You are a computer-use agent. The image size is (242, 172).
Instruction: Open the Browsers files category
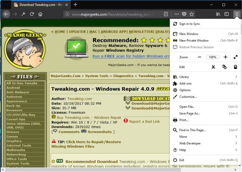point(14,110)
